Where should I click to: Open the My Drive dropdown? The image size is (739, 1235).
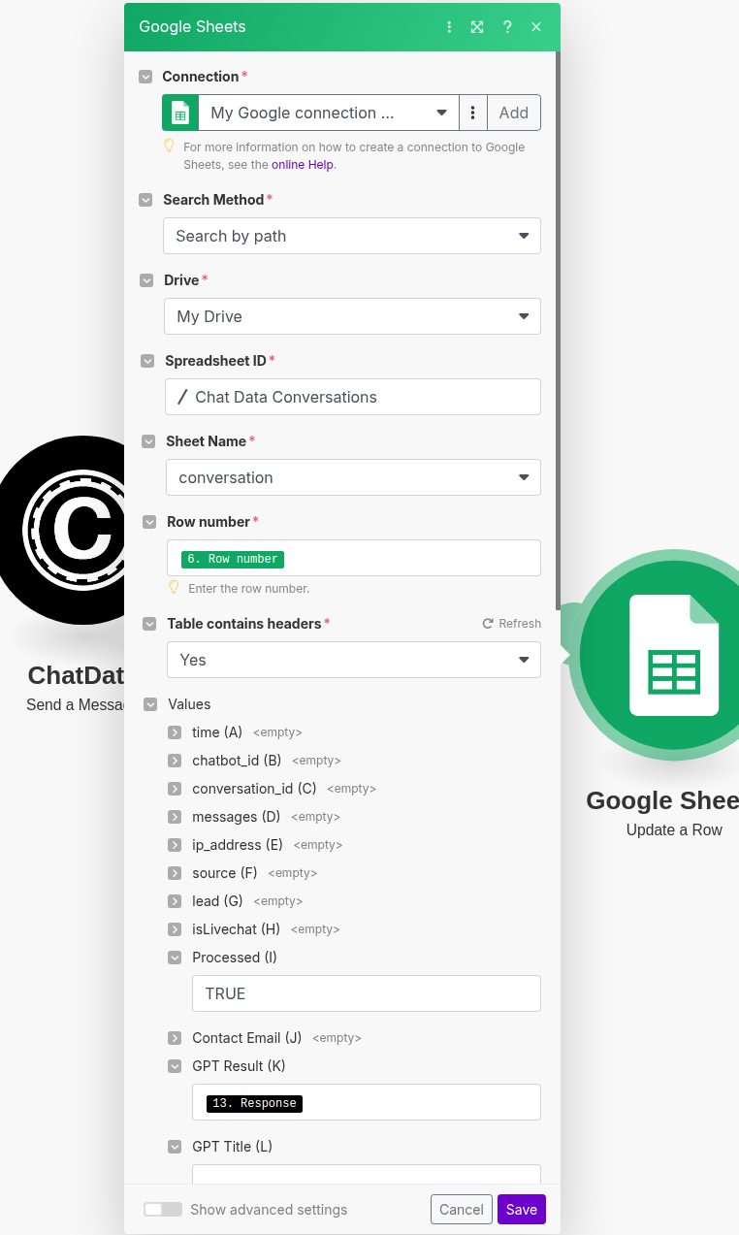[352, 316]
